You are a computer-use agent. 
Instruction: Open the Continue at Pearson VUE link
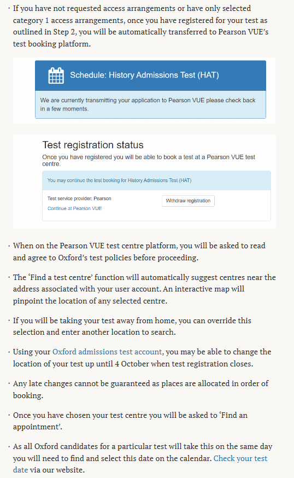tap(75, 208)
